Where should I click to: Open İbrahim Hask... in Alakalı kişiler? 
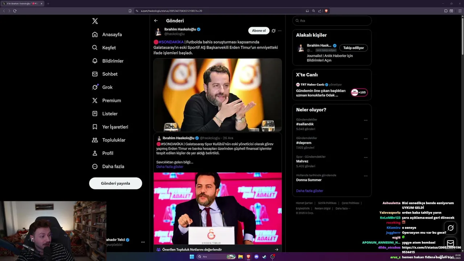(x=319, y=46)
